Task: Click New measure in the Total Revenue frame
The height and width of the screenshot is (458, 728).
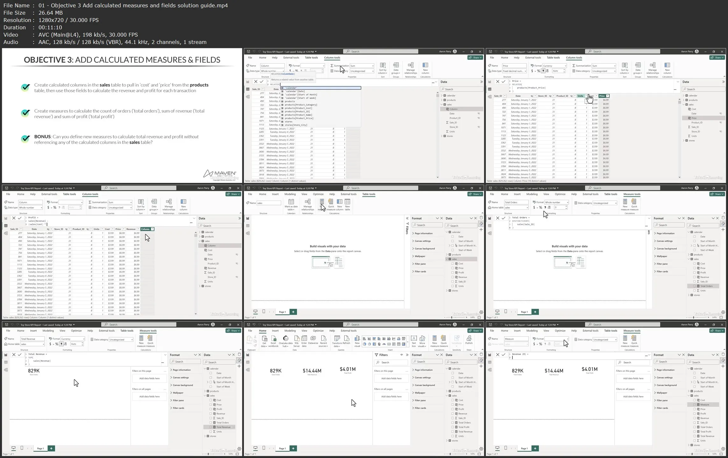Action: (x=141, y=342)
